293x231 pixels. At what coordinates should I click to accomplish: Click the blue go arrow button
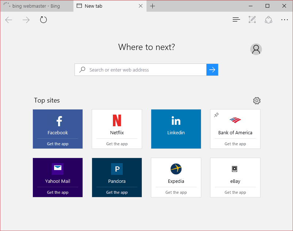pyautogui.click(x=212, y=70)
